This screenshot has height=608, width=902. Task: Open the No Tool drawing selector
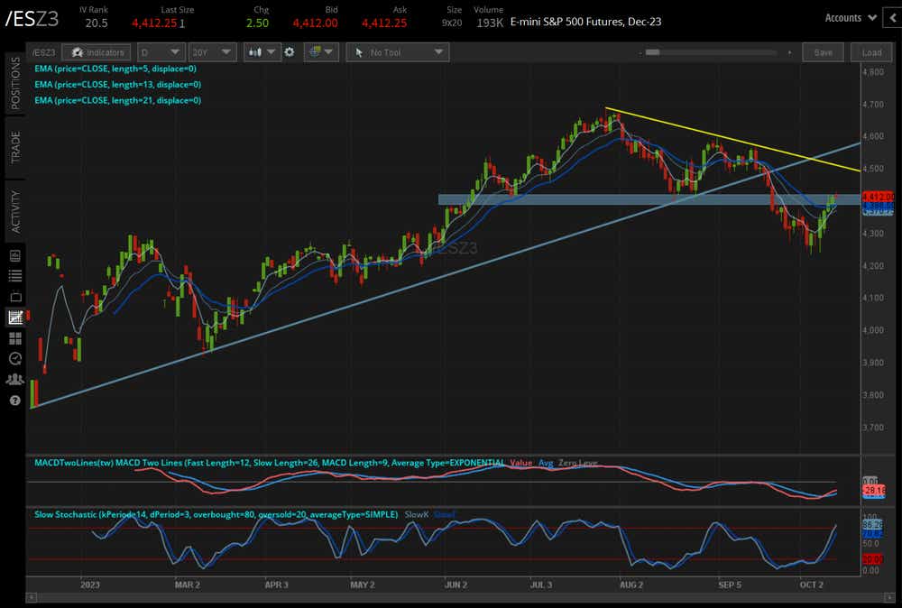pos(397,52)
